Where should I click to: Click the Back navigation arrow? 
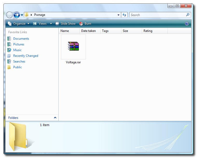tap(9, 15)
